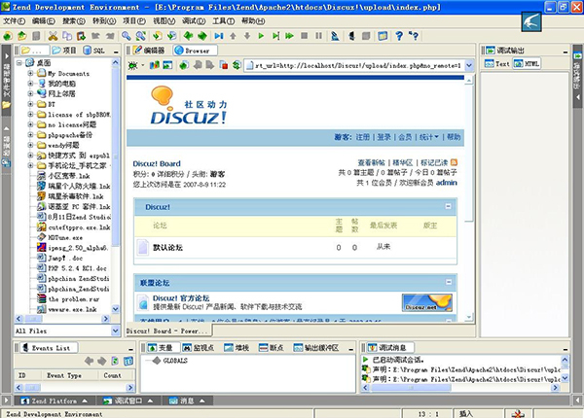Open the 默认论坛 forum link
The width and height of the screenshot is (584, 418).
168,247
